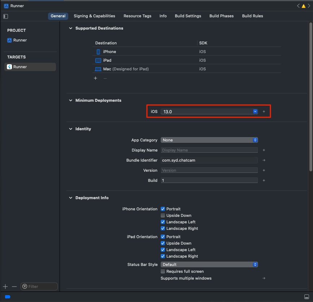
Task: Open the Info tab
Action: point(163,16)
